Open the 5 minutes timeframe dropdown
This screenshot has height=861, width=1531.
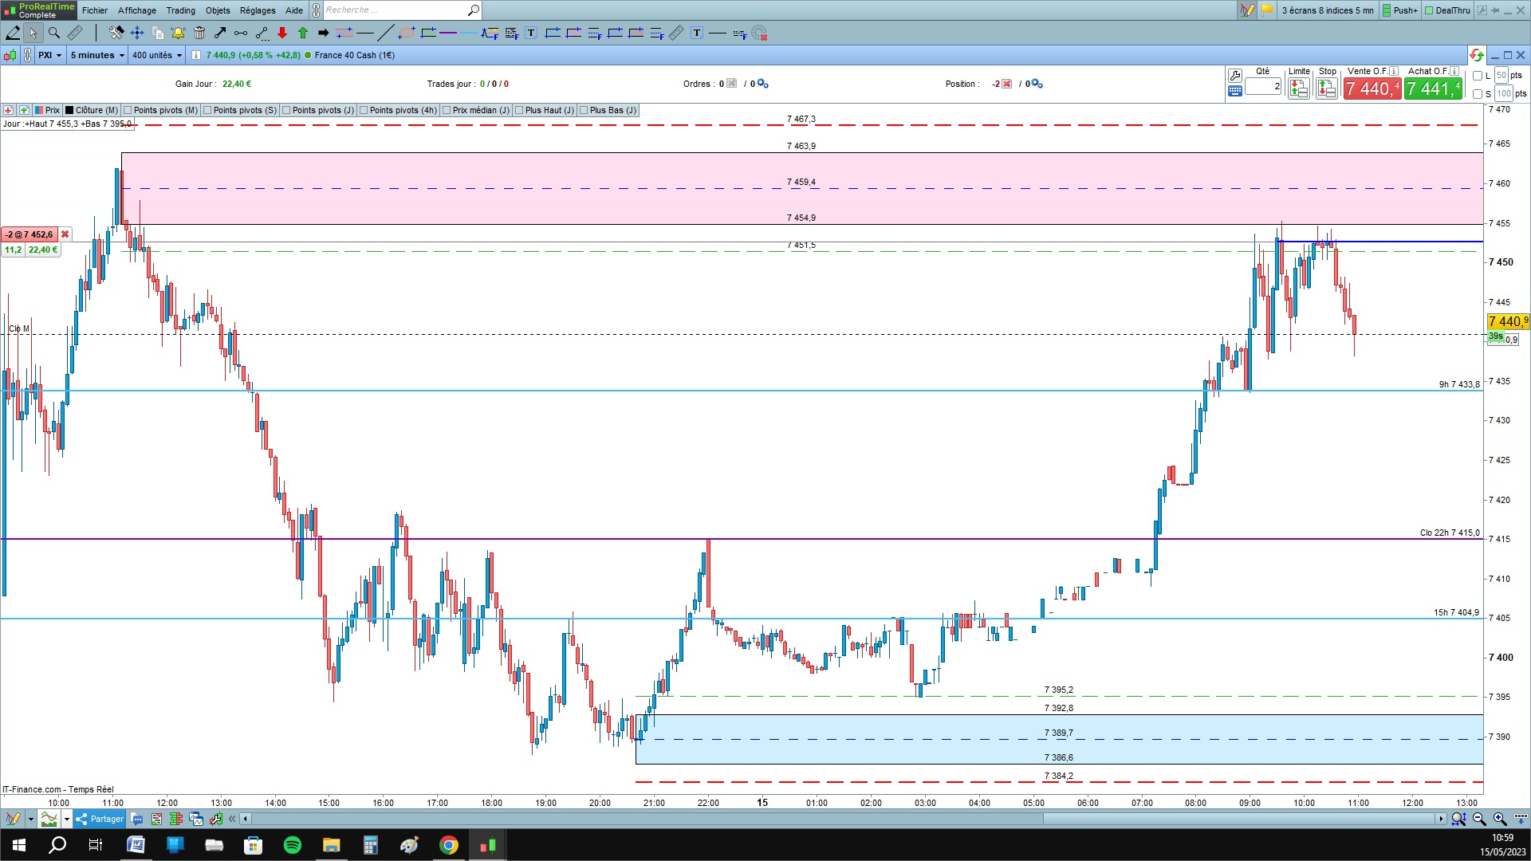click(x=97, y=55)
